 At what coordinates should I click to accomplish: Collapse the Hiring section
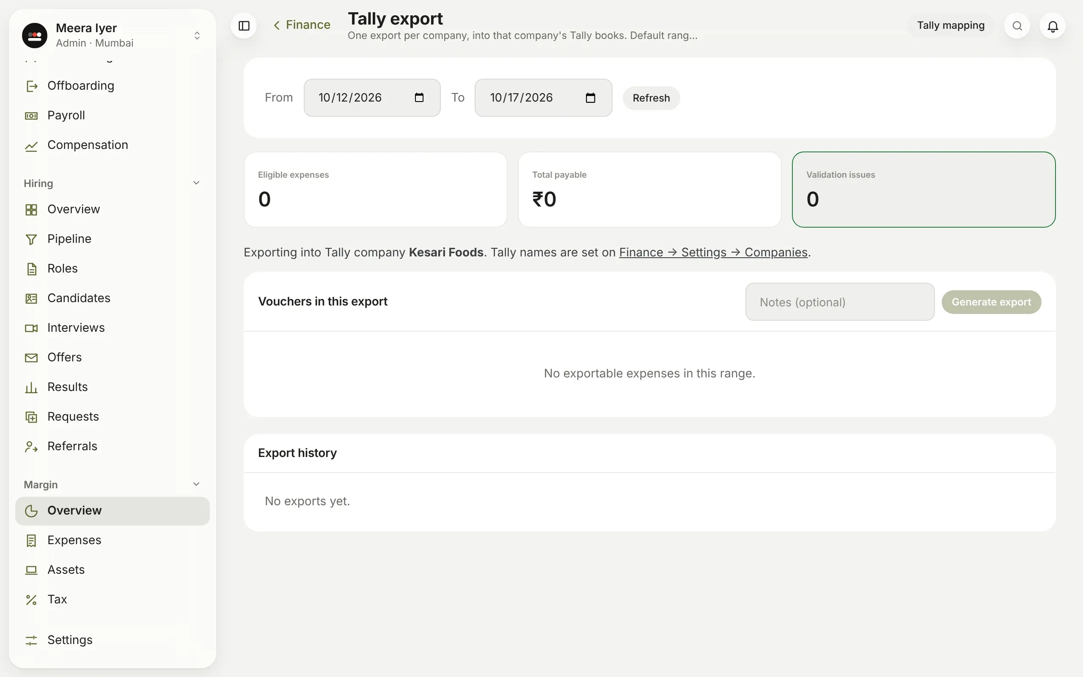[x=196, y=183]
